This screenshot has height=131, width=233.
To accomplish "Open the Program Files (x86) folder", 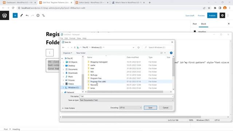I will coord(98,82).
